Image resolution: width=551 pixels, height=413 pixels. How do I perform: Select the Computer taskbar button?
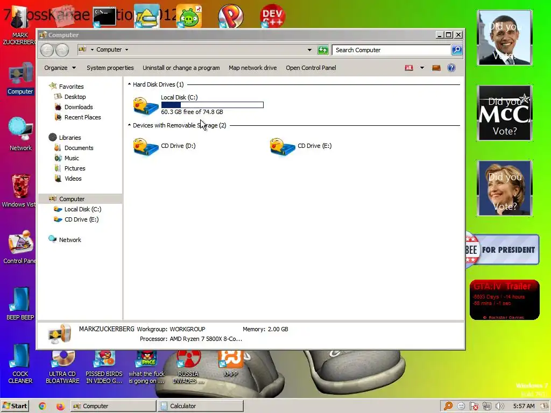click(x=113, y=406)
